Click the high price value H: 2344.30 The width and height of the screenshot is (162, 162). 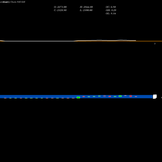(x=86, y=7)
